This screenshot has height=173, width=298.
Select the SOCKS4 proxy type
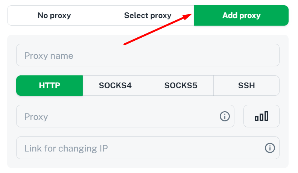click(116, 86)
